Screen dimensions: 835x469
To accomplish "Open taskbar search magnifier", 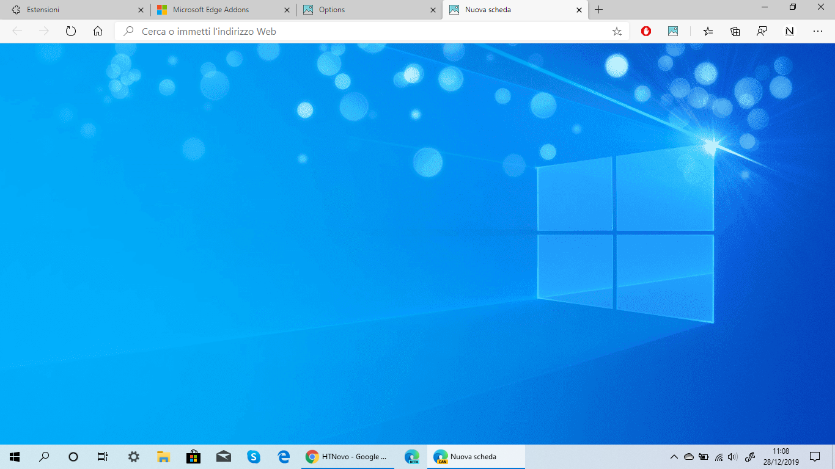I will click(44, 457).
